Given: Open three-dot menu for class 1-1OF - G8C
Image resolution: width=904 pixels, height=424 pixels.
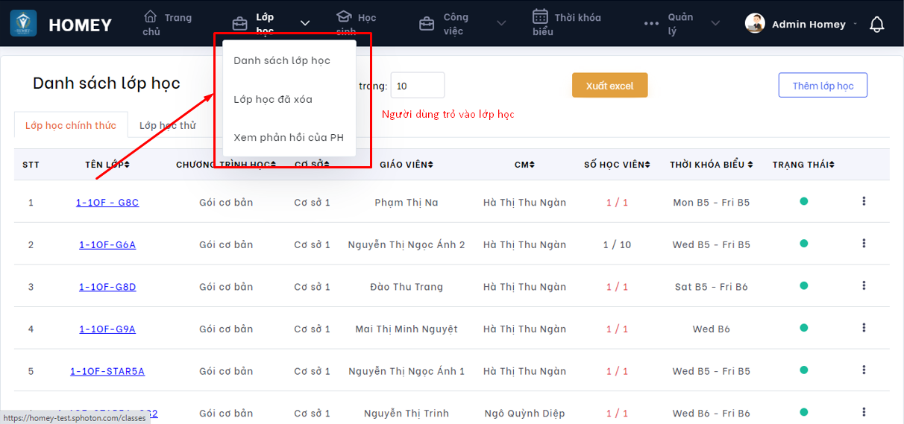Looking at the screenshot, I should coord(864,201).
